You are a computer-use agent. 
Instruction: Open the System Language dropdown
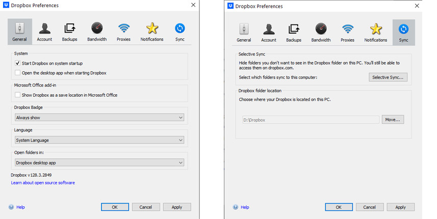99,140
